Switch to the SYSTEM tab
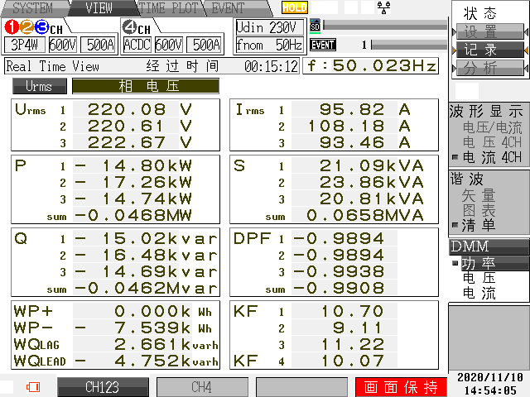The image size is (530, 397). (x=31, y=8)
